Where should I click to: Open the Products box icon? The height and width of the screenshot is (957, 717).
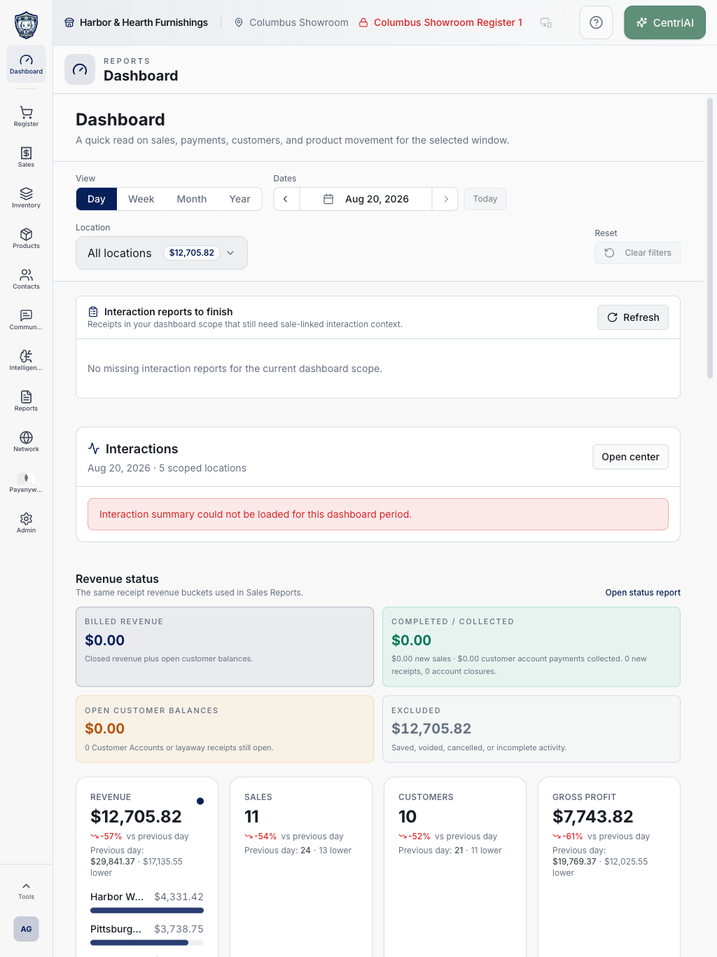click(26, 234)
